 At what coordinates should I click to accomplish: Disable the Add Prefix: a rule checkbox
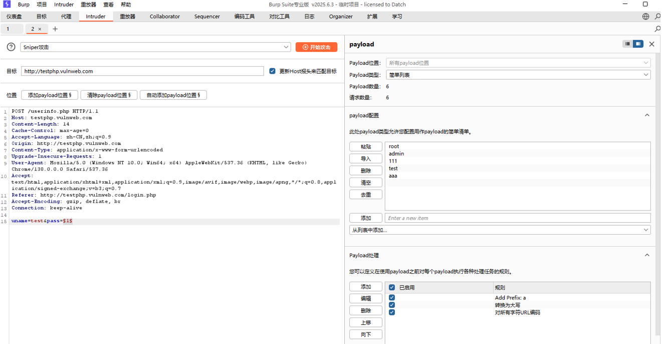[x=392, y=297]
